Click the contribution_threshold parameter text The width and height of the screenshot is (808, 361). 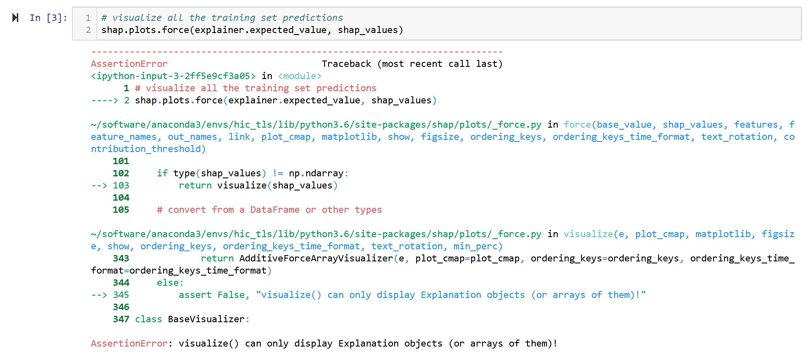coord(144,149)
